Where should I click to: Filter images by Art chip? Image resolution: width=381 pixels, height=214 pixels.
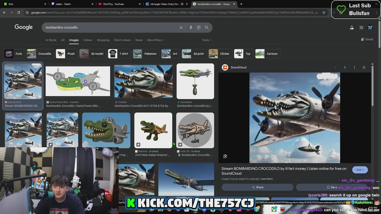click(x=171, y=54)
